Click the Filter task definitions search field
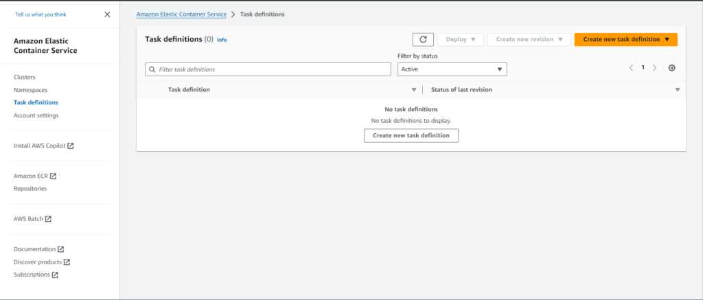Viewport: 703px width, 300px height. (x=268, y=69)
